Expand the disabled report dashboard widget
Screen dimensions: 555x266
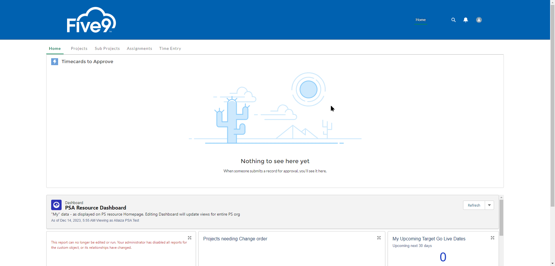[190, 238]
